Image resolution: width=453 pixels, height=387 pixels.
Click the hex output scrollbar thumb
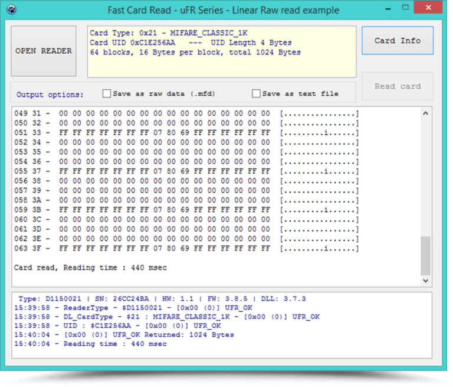tap(425, 256)
